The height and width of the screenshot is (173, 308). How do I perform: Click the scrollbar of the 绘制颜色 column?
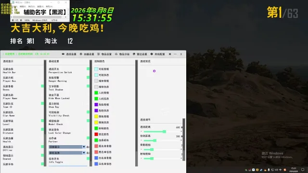(137, 113)
